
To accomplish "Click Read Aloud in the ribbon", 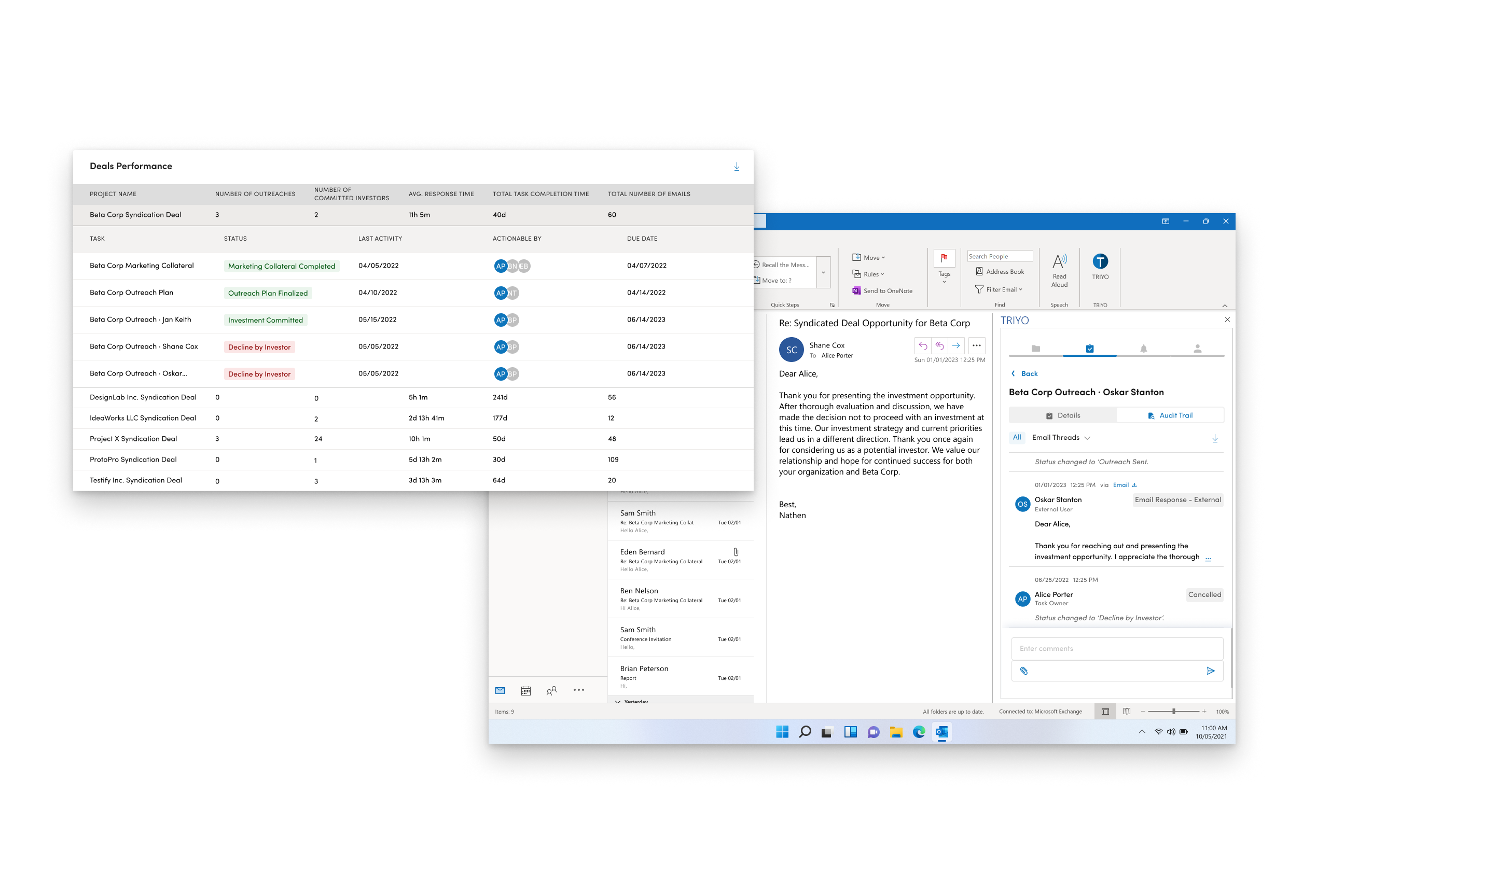I will [1059, 271].
